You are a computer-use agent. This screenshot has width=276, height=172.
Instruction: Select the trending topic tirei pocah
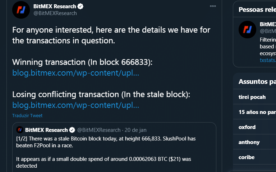pyautogui.click(x=254, y=97)
